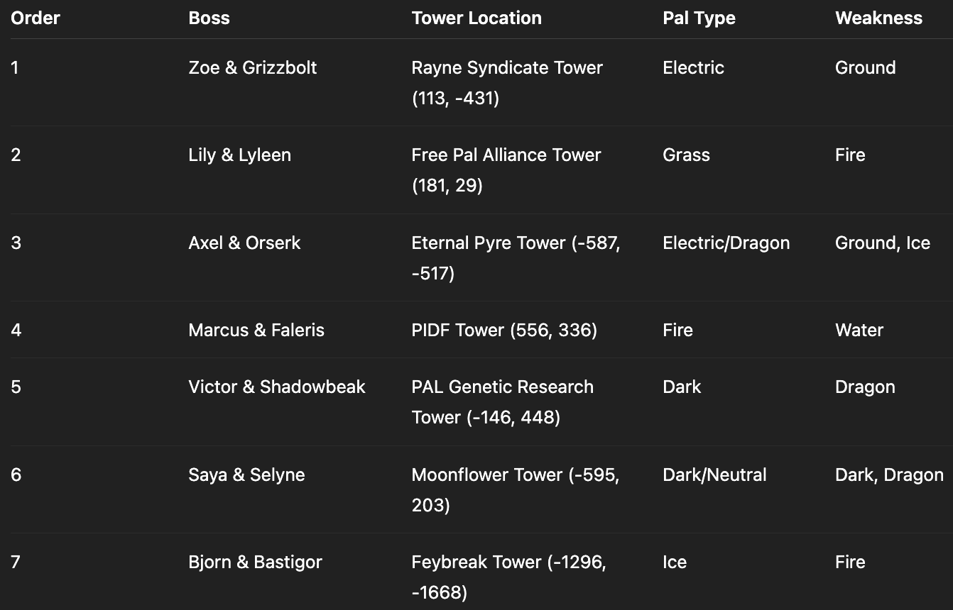Select the Water weakness cell

pos(859,330)
